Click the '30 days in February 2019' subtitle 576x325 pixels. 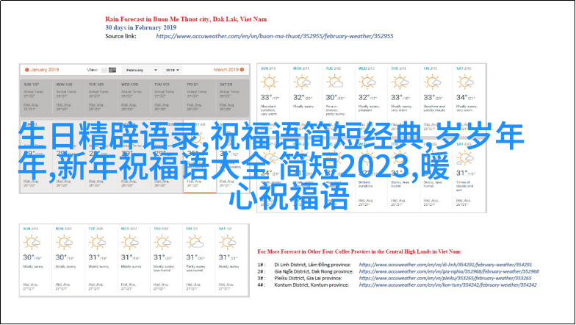pyautogui.click(x=141, y=28)
